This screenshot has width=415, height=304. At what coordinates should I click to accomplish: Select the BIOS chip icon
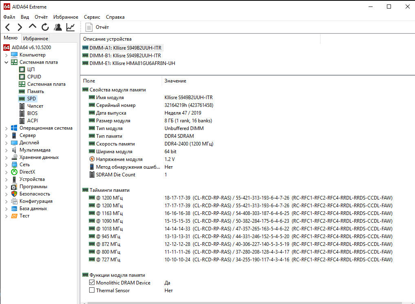[22, 113]
